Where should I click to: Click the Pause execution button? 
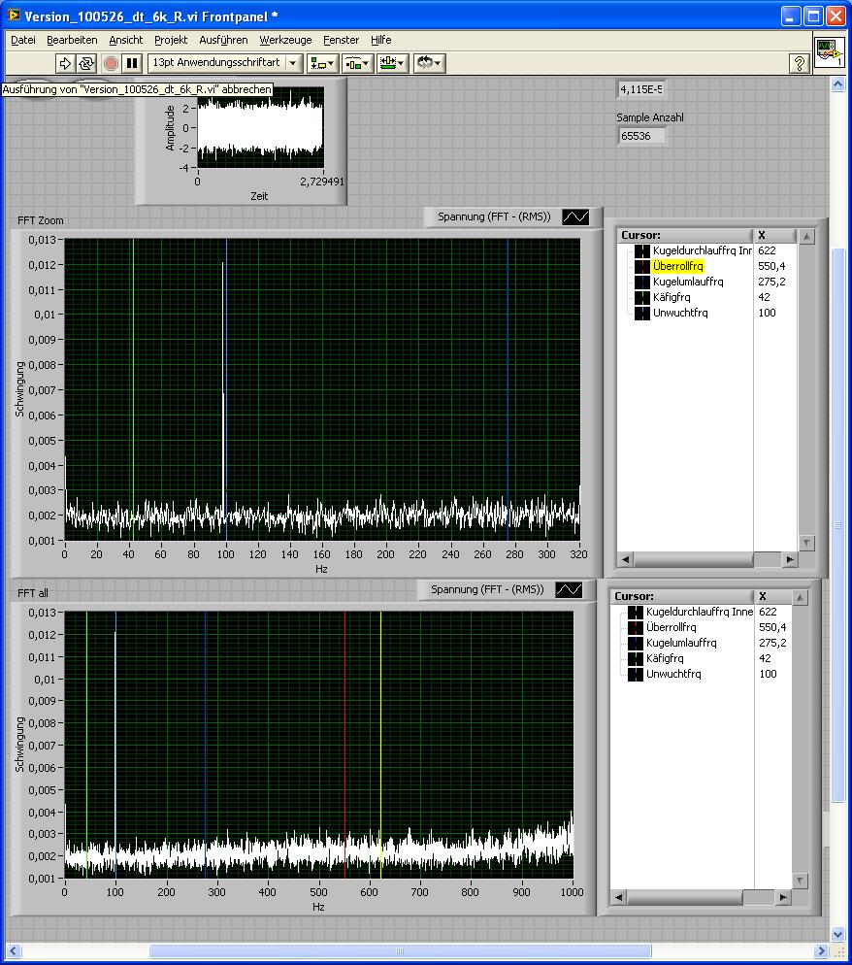click(133, 63)
